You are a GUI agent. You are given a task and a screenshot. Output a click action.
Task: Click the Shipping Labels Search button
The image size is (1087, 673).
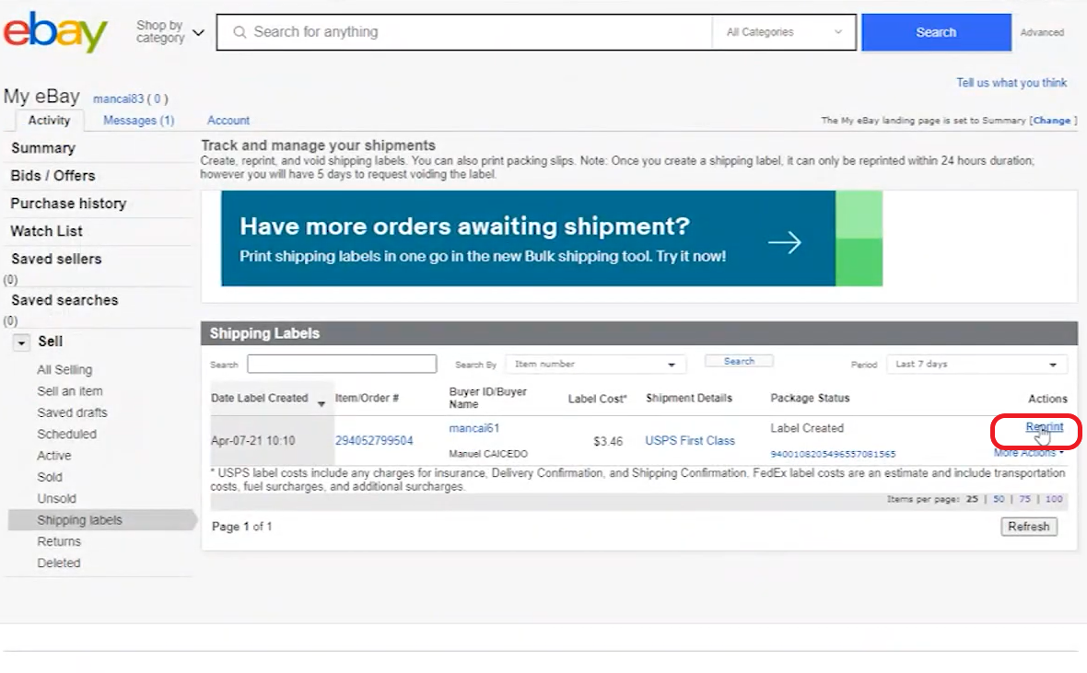point(739,361)
